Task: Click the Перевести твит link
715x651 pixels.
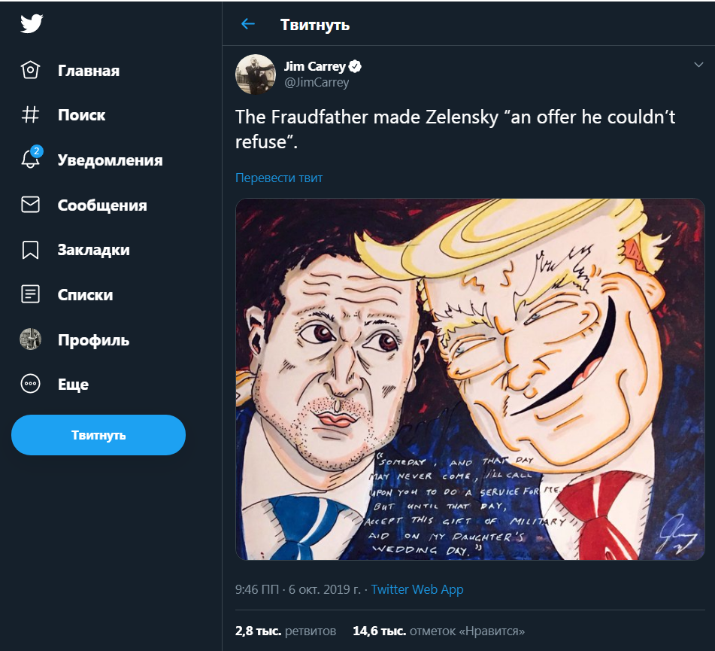Action: point(279,178)
